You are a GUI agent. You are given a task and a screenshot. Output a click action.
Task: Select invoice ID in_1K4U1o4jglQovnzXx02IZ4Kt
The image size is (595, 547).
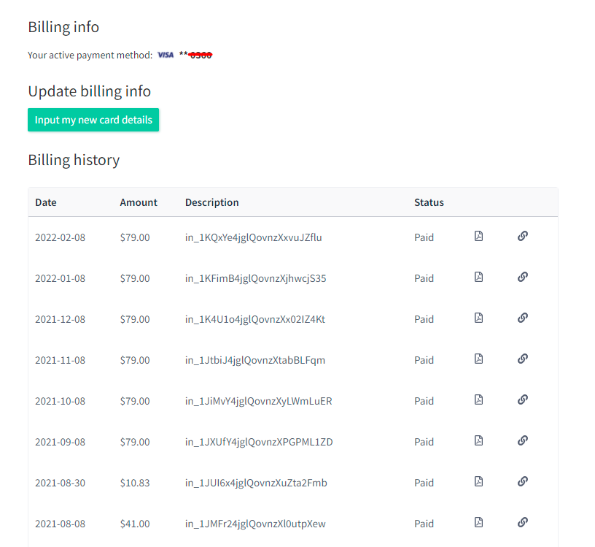click(x=255, y=319)
